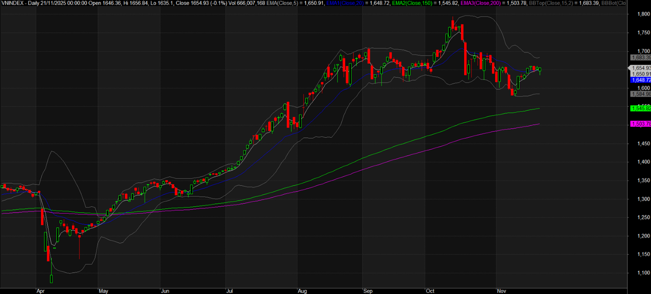This screenshot has width=651, height=294.
Task: Click the blue 1,648.72 EMA price tag
Action: (x=640, y=80)
